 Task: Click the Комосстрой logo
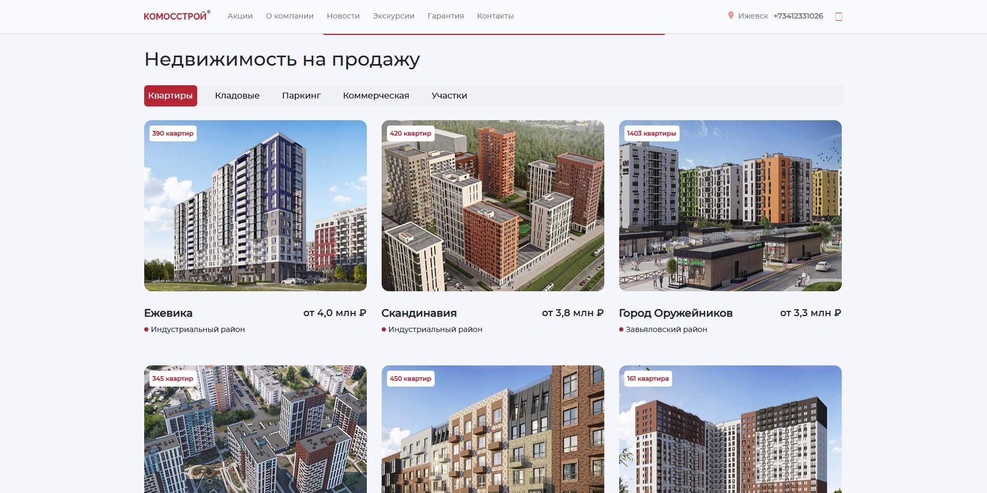tap(177, 16)
